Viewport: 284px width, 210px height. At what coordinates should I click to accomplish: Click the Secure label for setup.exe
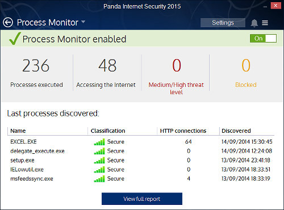[x=116, y=160]
